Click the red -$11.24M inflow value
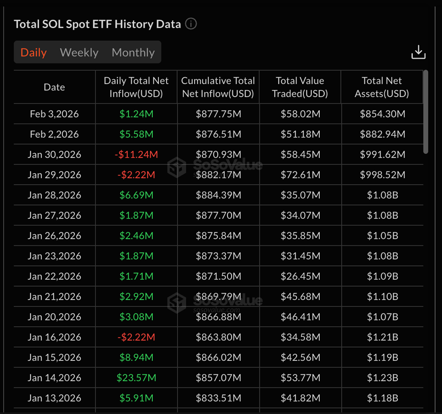 [x=136, y=154]
